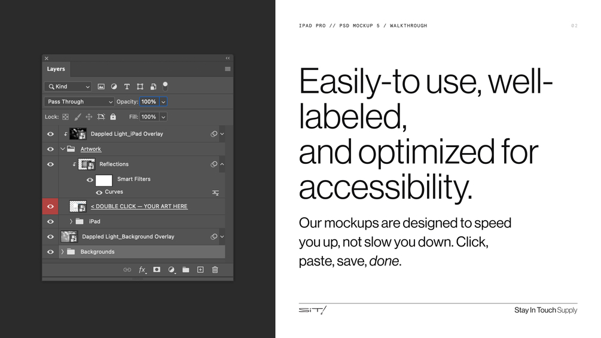Click the Stay In Touch Supply text
The height and width of the screenshot is (338, 601).
point(546,310)
